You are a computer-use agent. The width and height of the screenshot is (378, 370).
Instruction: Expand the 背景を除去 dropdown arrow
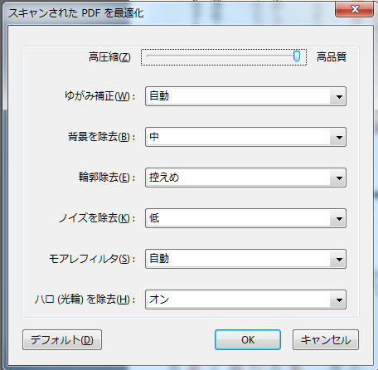tap(339, 137)
